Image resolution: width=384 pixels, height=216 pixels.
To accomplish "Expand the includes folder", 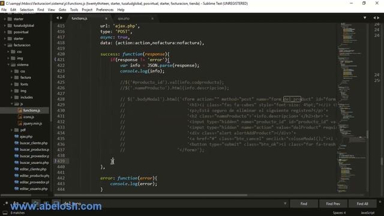I will coord(11,97).
